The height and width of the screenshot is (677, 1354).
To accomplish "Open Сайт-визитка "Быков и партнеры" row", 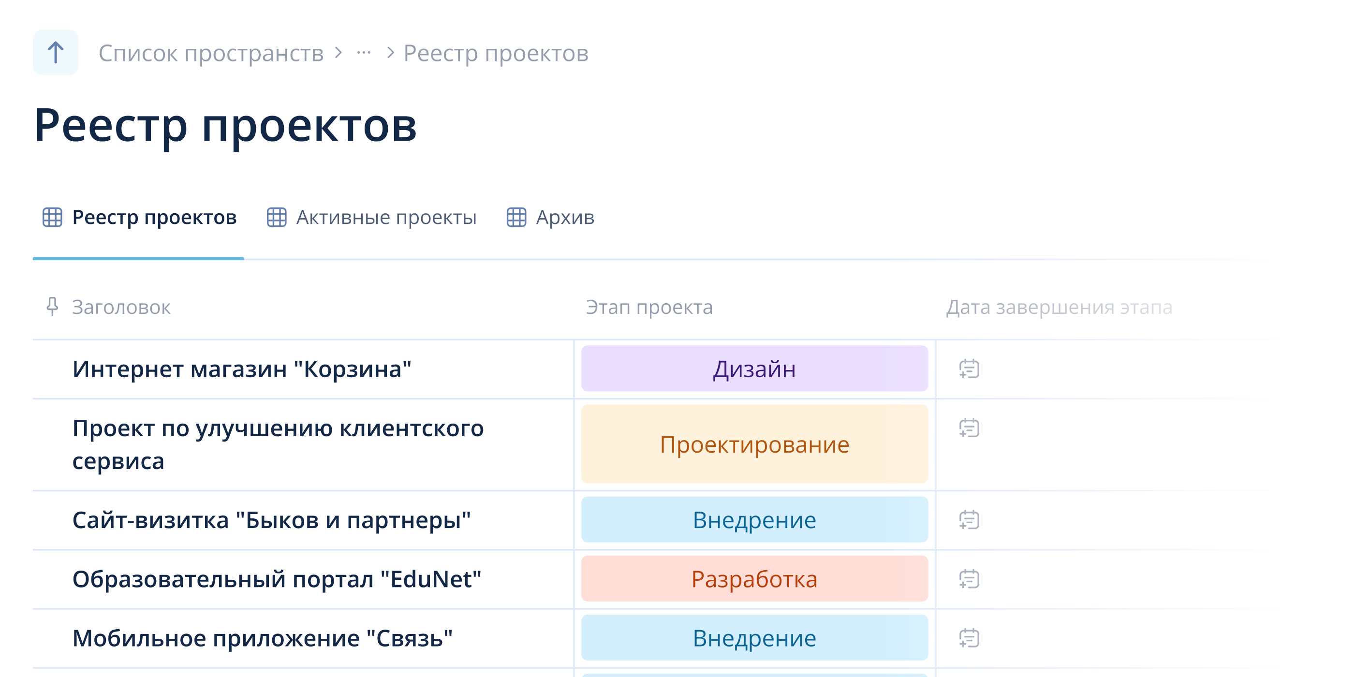I will pos(271,520).
